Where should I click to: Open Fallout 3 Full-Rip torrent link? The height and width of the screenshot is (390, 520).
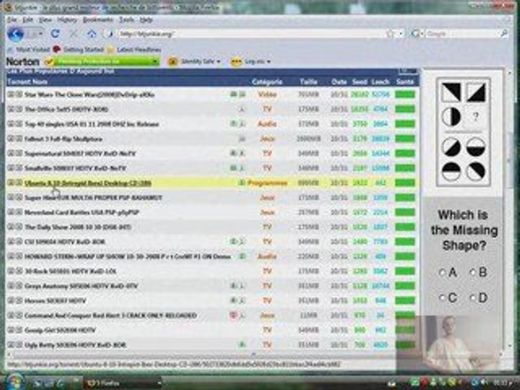coord(63,139)
